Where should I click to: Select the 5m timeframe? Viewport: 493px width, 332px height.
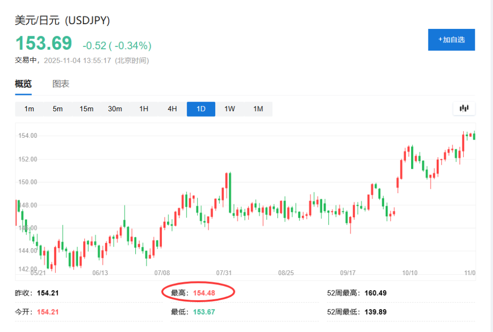(x=57, y=109)
